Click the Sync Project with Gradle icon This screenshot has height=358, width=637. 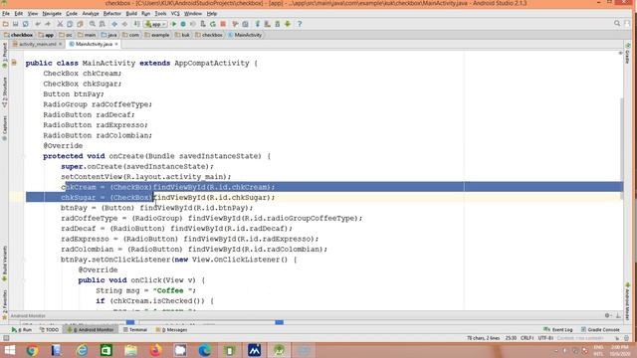pos(257,24)
